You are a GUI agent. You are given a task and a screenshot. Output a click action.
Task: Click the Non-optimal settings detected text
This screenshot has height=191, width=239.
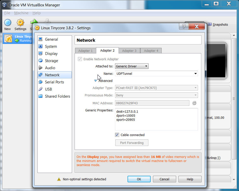pyautogui.click(x=85, y=179)
